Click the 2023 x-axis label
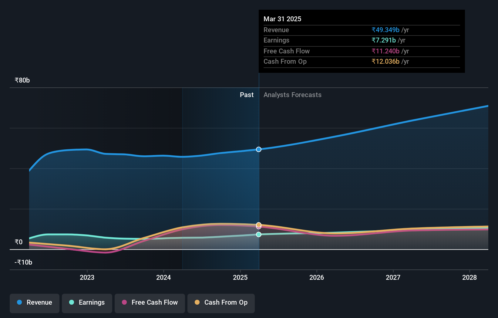Viewport: 498px width, 318px height. click(87, 277)
